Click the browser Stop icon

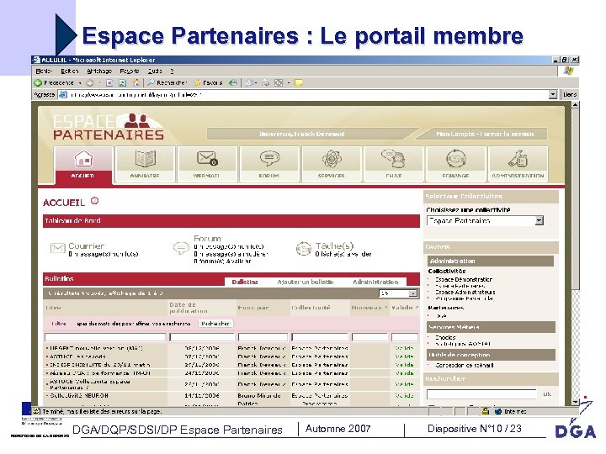pyautogui.click(x=109, y=82)
